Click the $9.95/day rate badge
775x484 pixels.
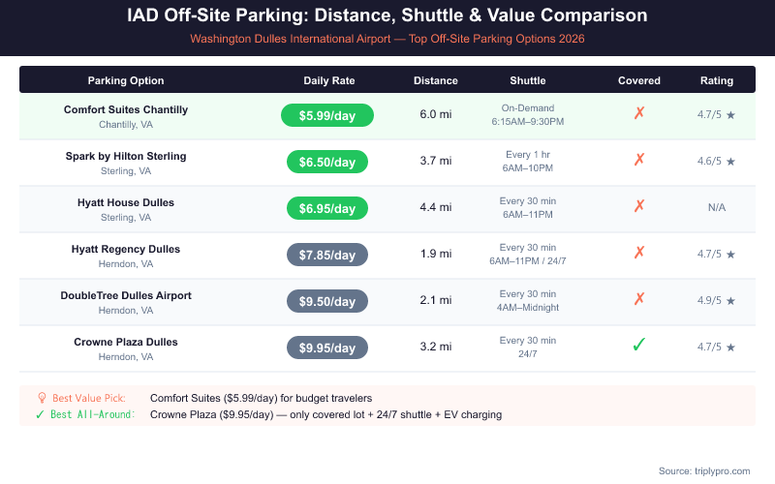(327, 348)
